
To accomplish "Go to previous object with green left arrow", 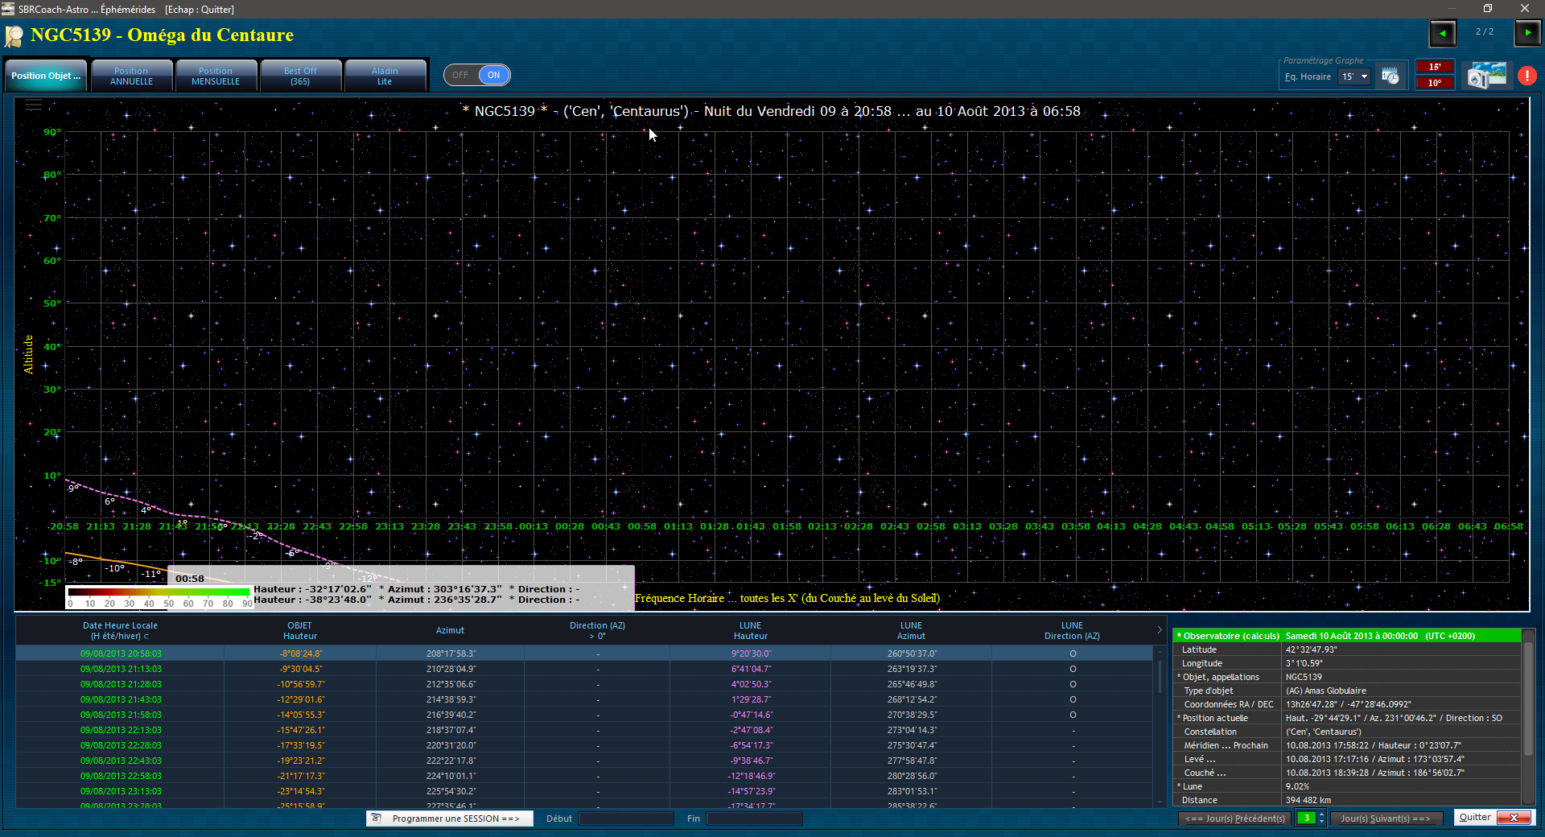I will 1442,33.
